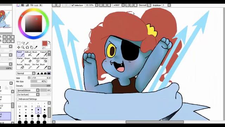Toggle the Selection checkbox
Image resolution: width=225 pixels, height=127 pixels.
pos(73,5)
